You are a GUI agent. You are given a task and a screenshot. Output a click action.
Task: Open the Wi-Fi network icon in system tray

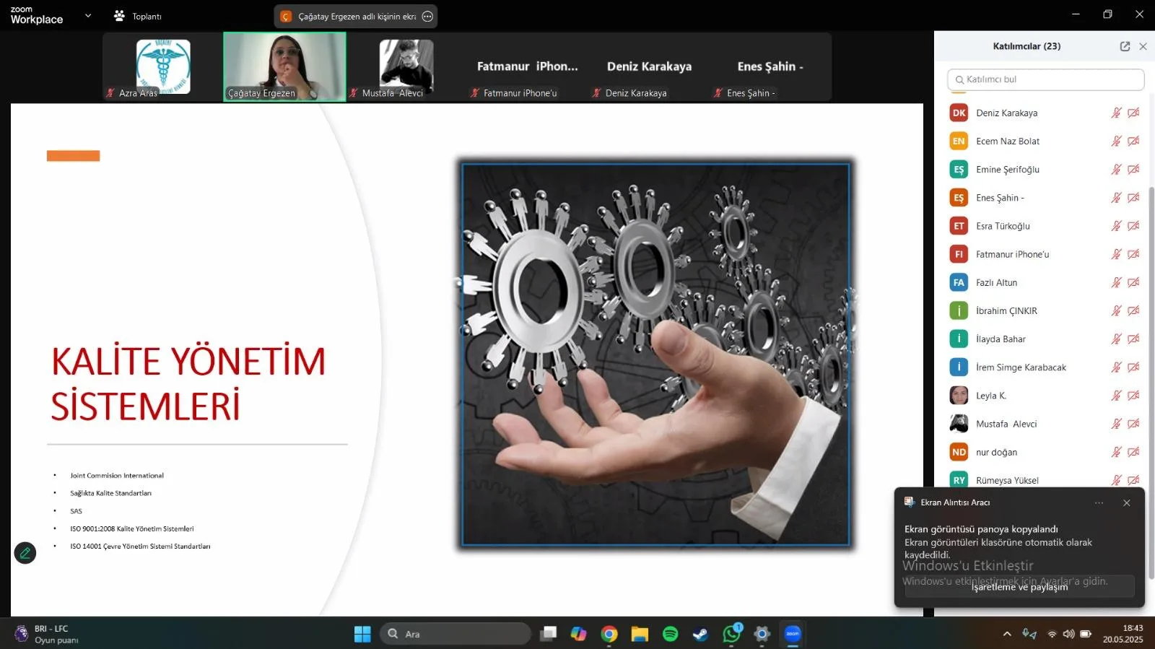pyautogui.click(x=1052, y=634)
